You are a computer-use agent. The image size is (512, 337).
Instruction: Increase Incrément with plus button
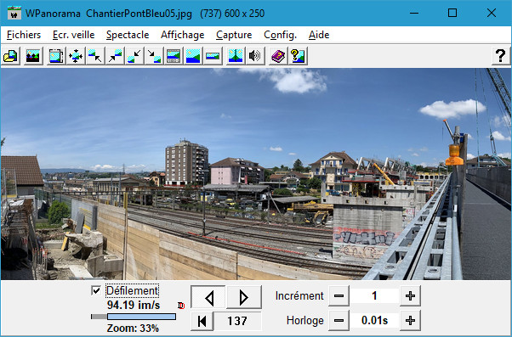tap(410, 296)
